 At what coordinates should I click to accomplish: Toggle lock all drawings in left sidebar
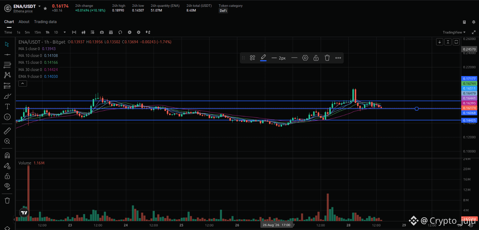pos(7,176)
